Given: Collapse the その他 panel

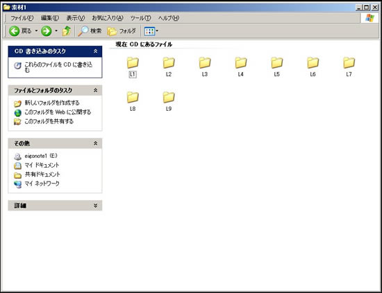Looking at the screenshot, I should [96, 143].
